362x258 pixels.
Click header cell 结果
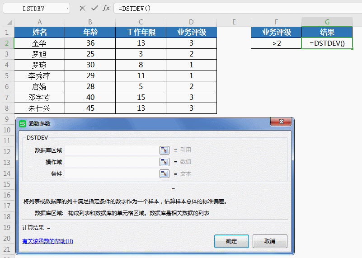[327, 33]
